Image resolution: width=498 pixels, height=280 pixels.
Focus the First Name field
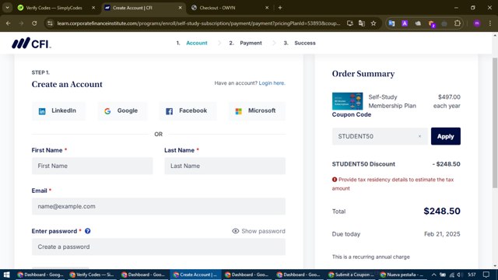92,166
